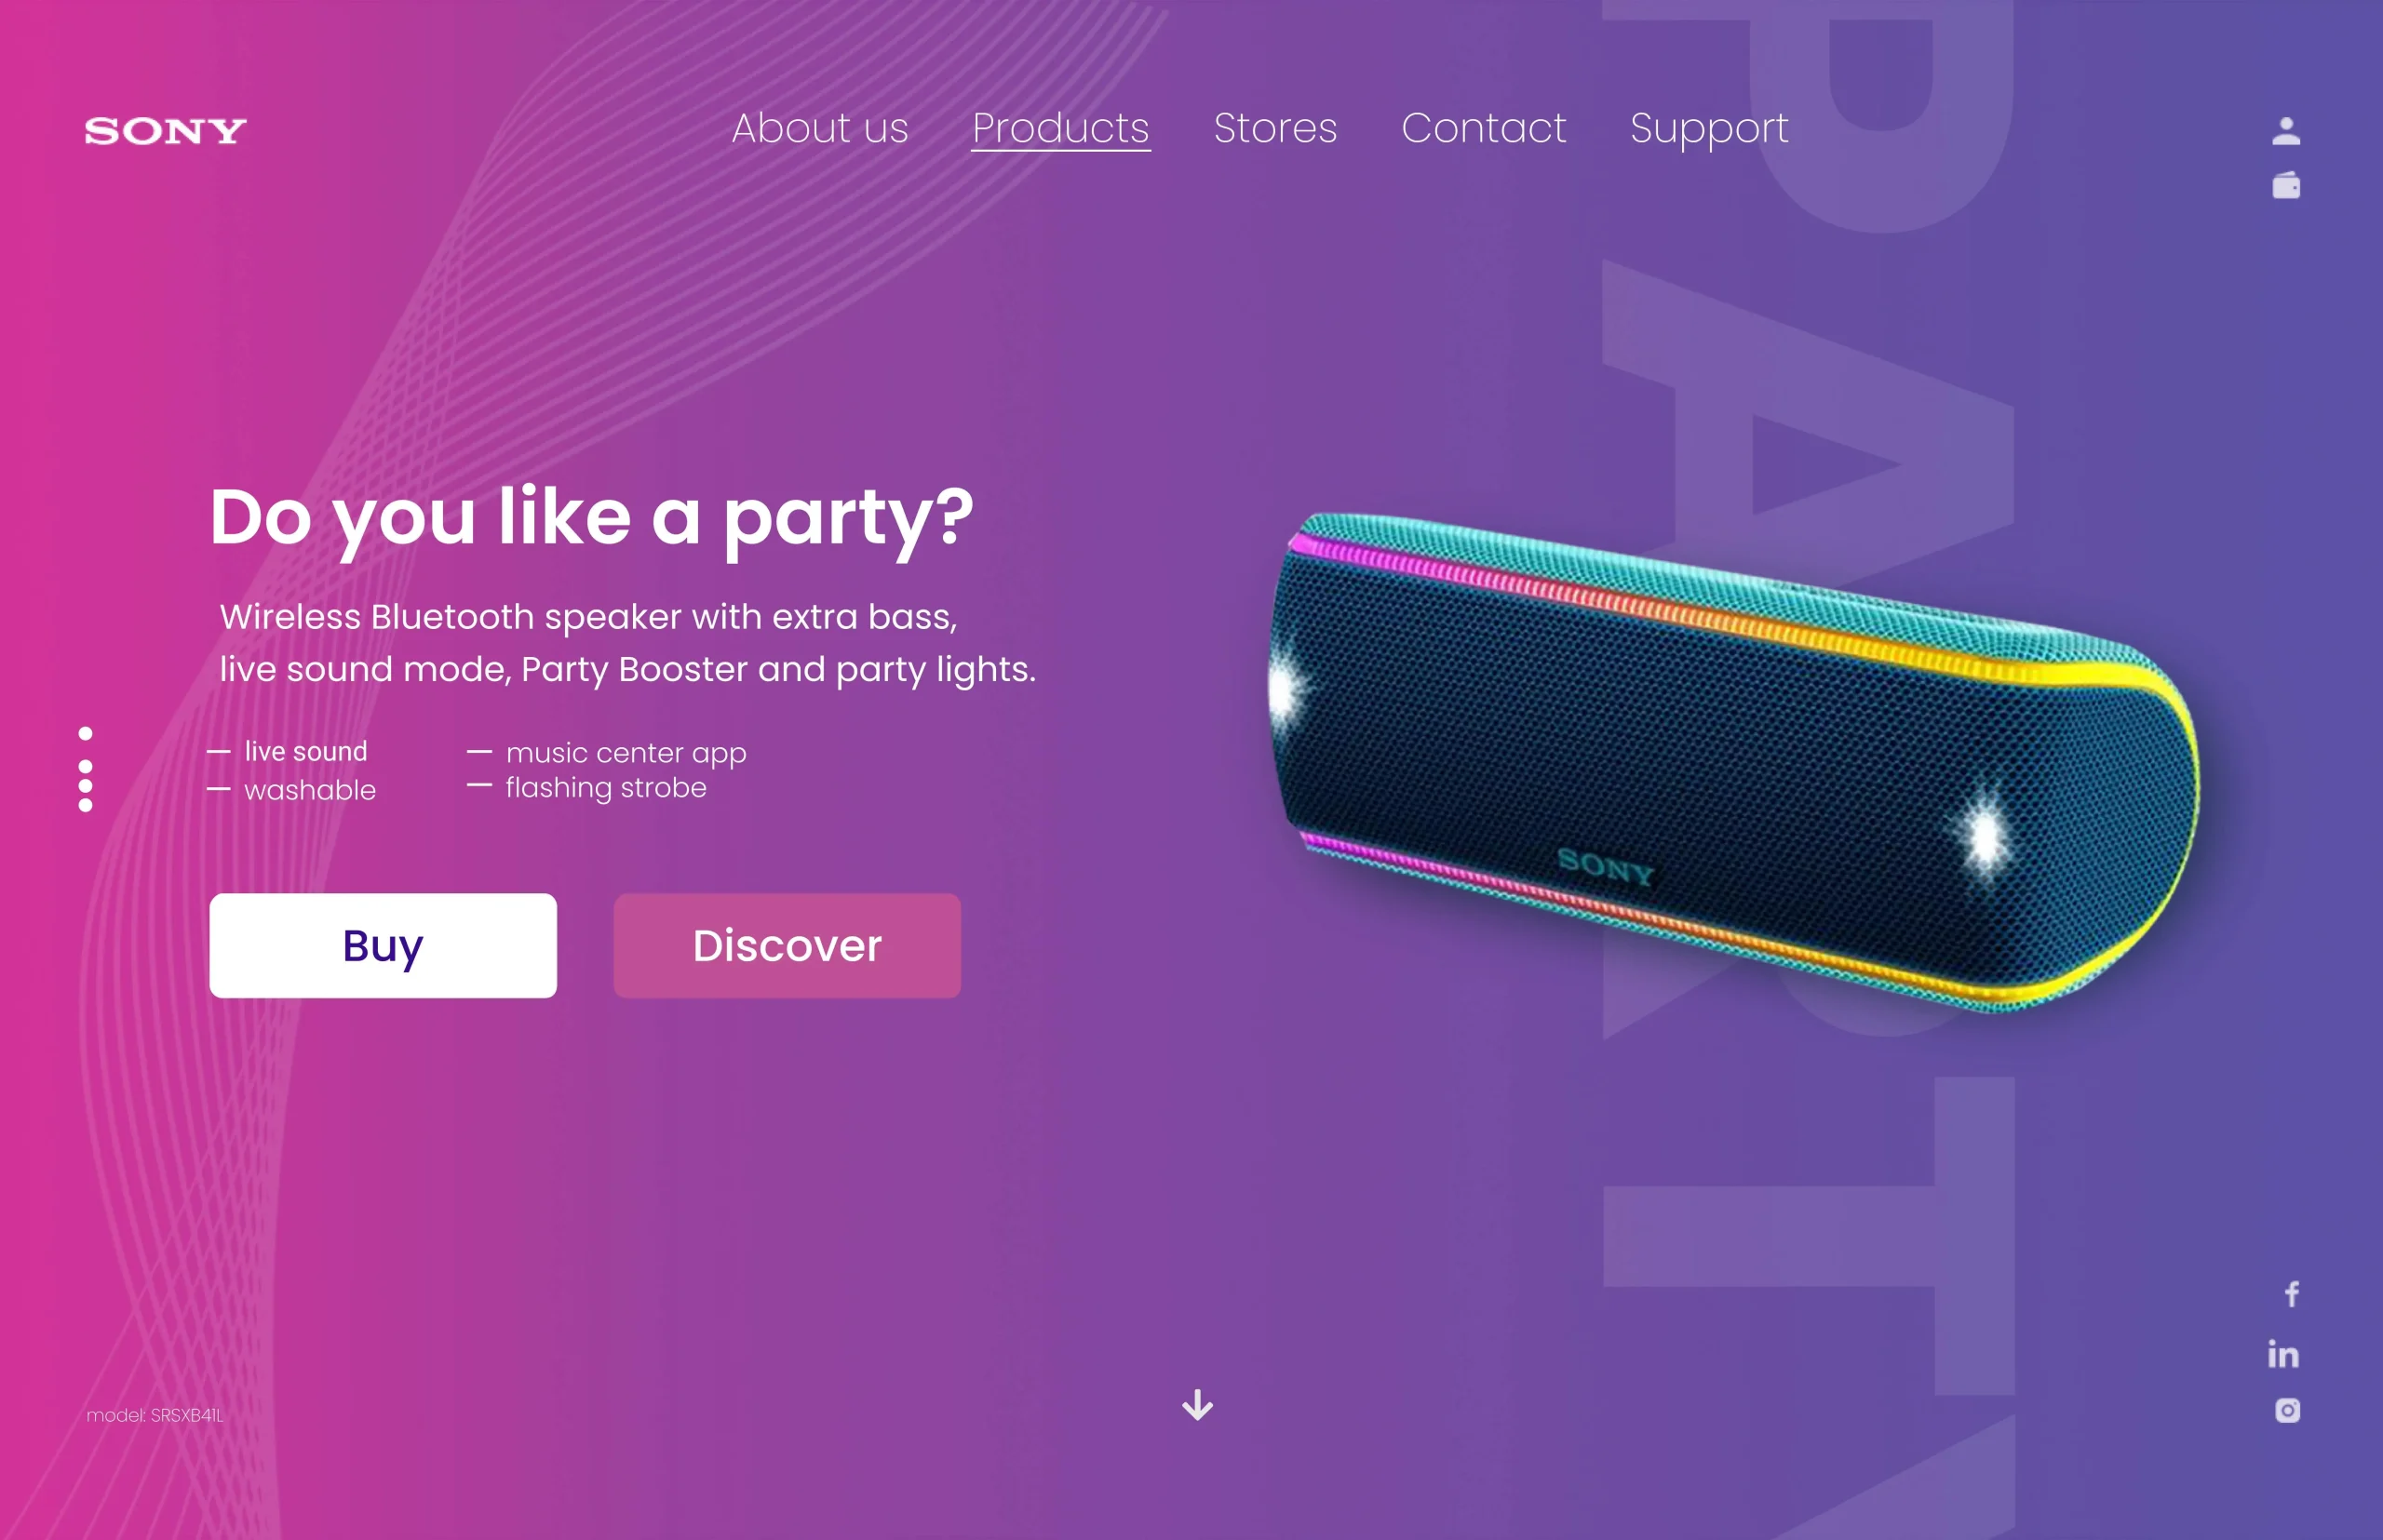This screenshot has width=2383, height=1540.
Task: Click the pink Discover button
Action: (x=788, y=945)
